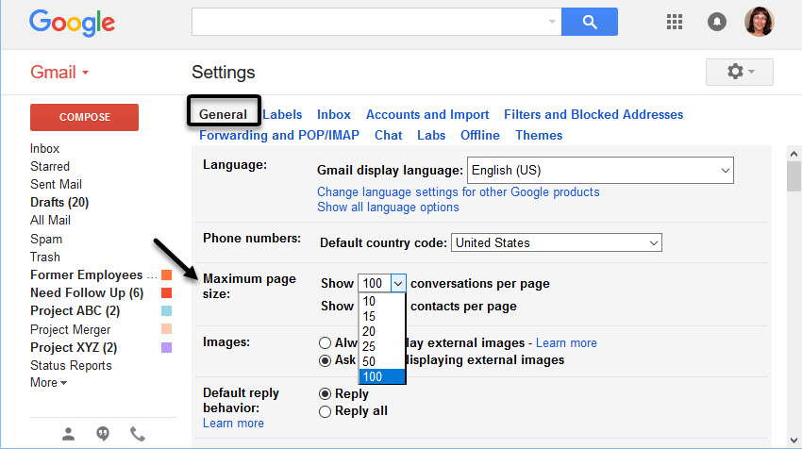Screen dimensions: 802x449
Task: Choose 20 conversations per page
Action: (381, 331)
